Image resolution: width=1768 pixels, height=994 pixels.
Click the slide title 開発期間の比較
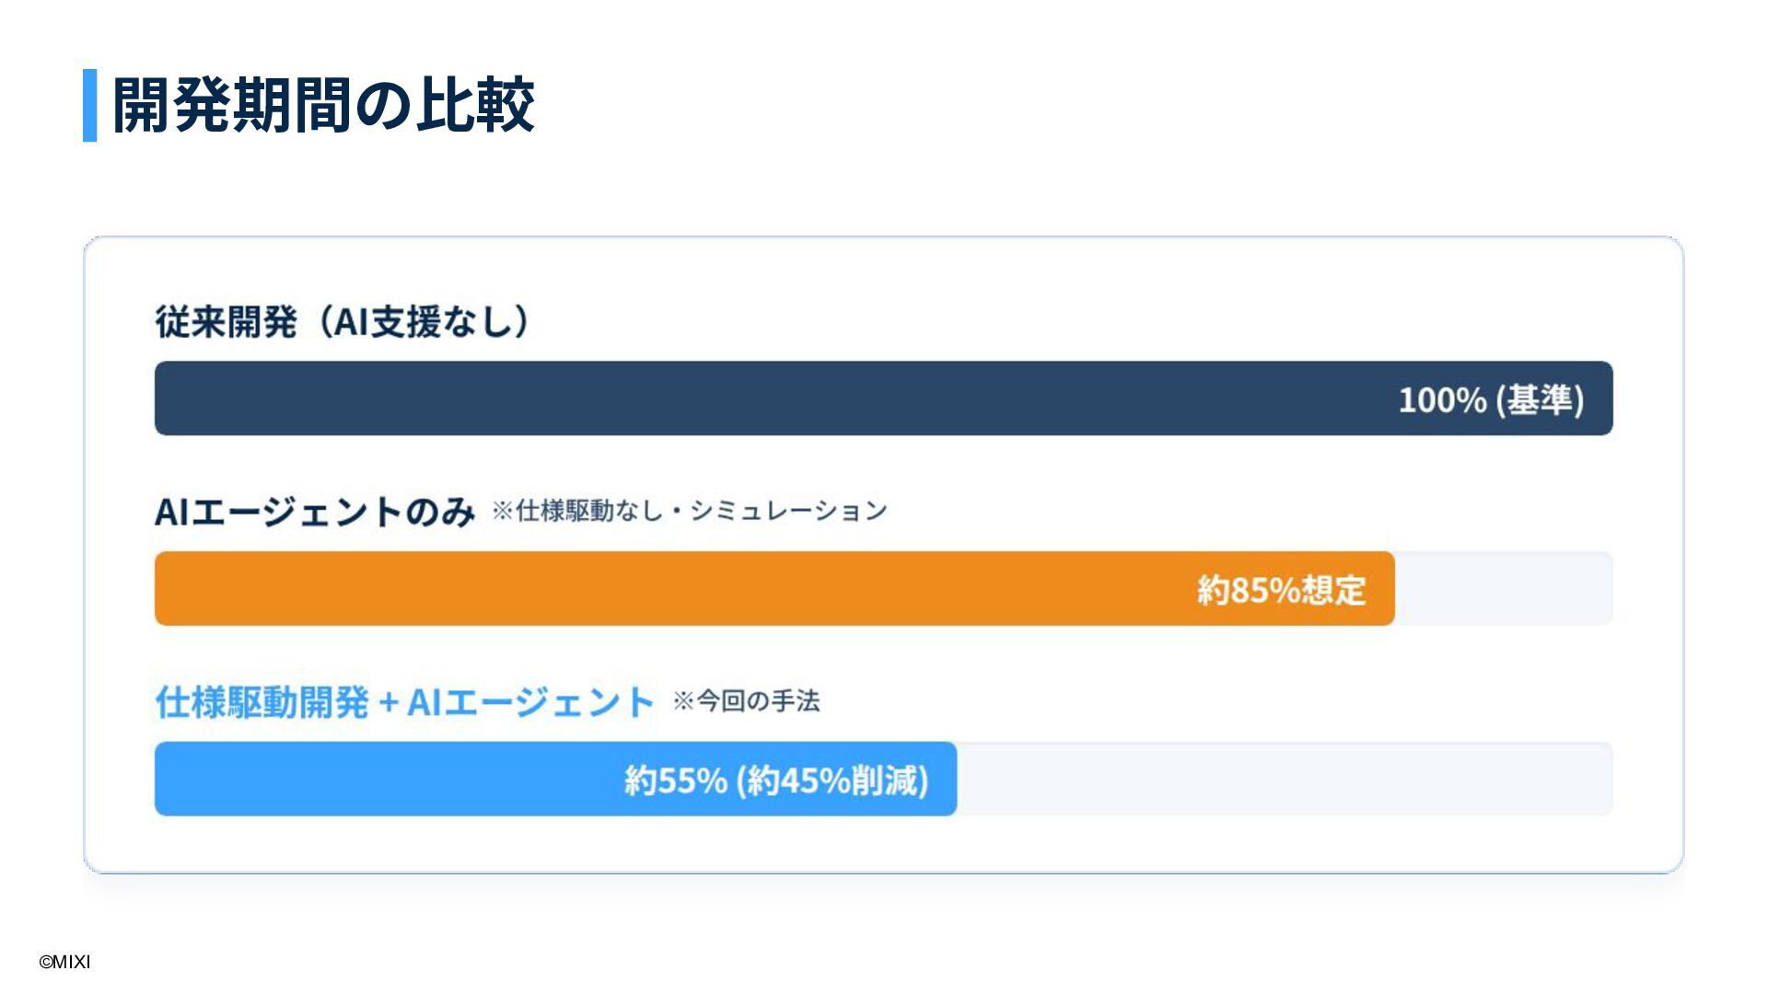322,105
